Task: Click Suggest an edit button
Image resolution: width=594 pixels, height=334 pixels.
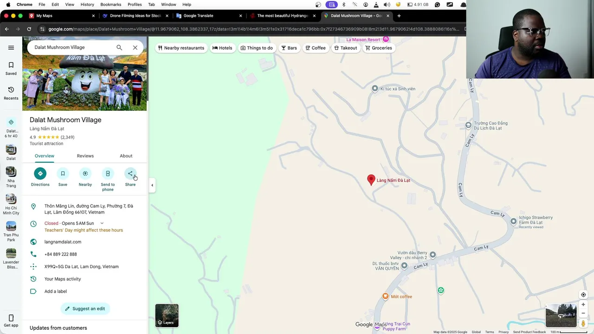Action: pos(85,308)
